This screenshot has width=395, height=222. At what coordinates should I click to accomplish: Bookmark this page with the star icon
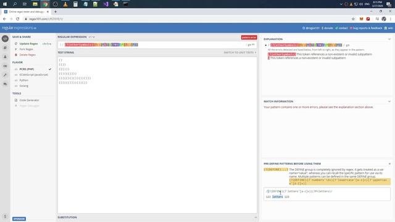(353, 19)
